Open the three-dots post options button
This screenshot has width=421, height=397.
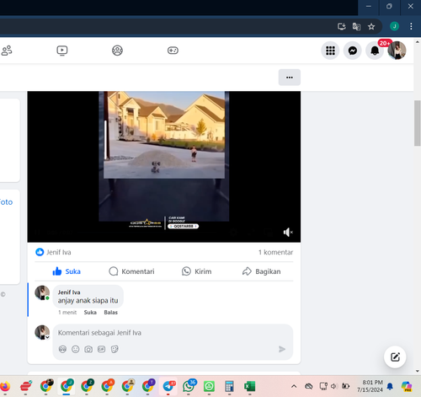[290, 78]
